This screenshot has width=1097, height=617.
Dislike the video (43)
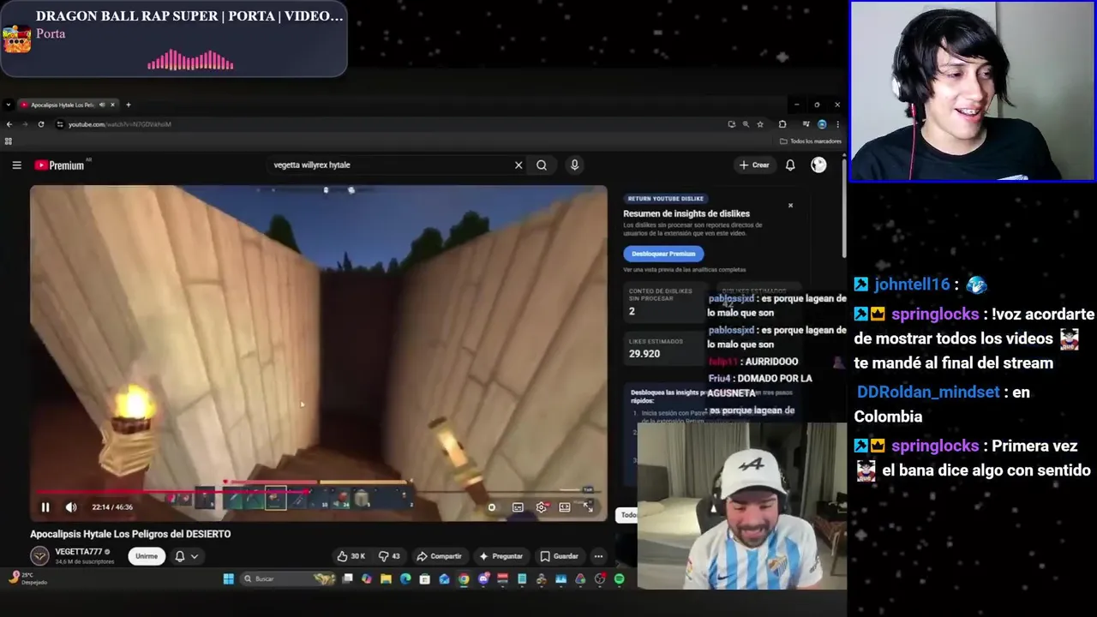(390, 556)
